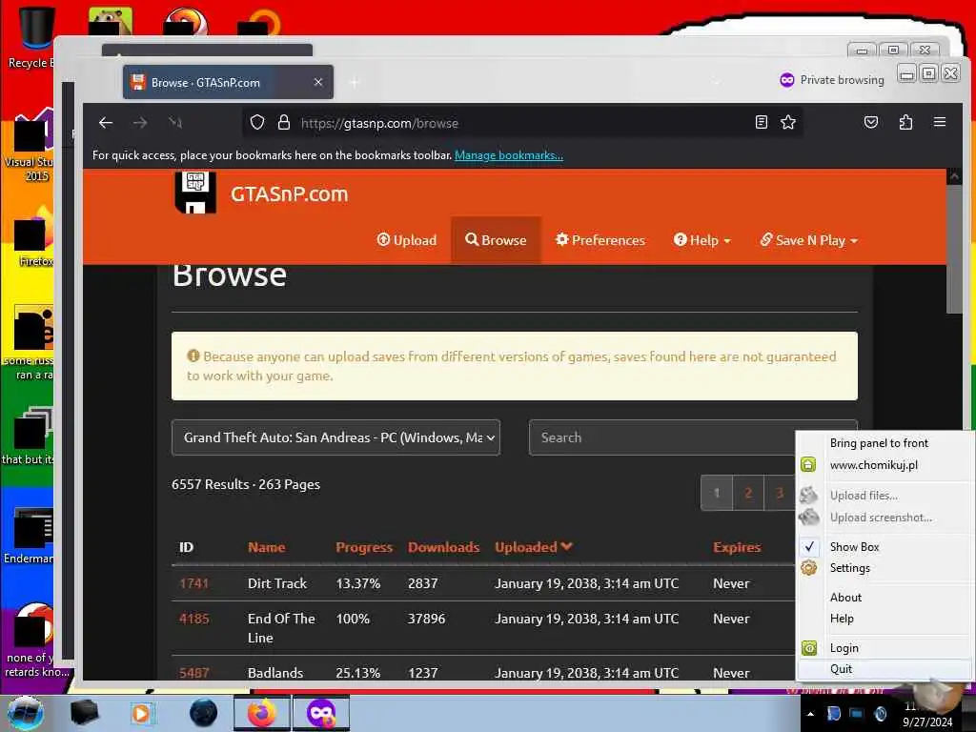
Task: Open save ID 4185 link
Action: click(x=193, y=618)
